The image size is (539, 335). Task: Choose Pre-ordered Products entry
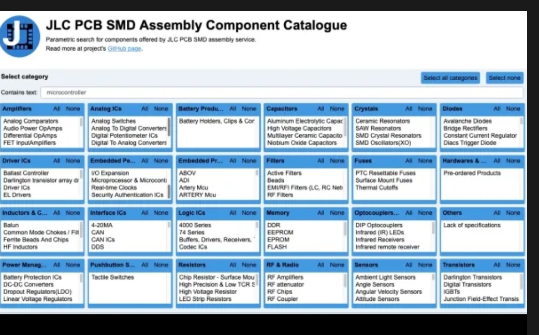472,173
